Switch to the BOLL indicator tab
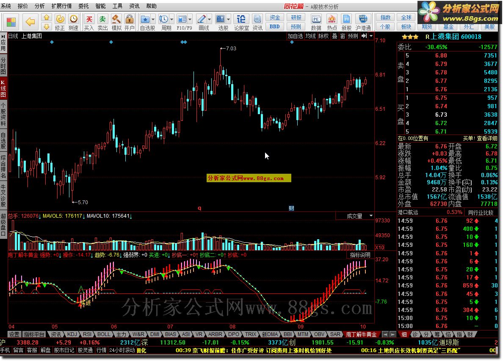 [104, 334]
